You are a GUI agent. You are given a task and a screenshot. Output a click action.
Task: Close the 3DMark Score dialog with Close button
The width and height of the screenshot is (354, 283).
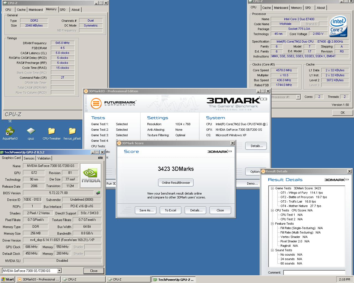220,210
